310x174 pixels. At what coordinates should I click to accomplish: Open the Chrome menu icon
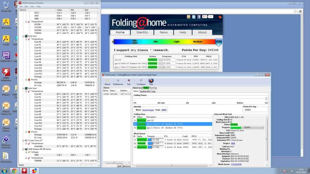pos(300,11)
